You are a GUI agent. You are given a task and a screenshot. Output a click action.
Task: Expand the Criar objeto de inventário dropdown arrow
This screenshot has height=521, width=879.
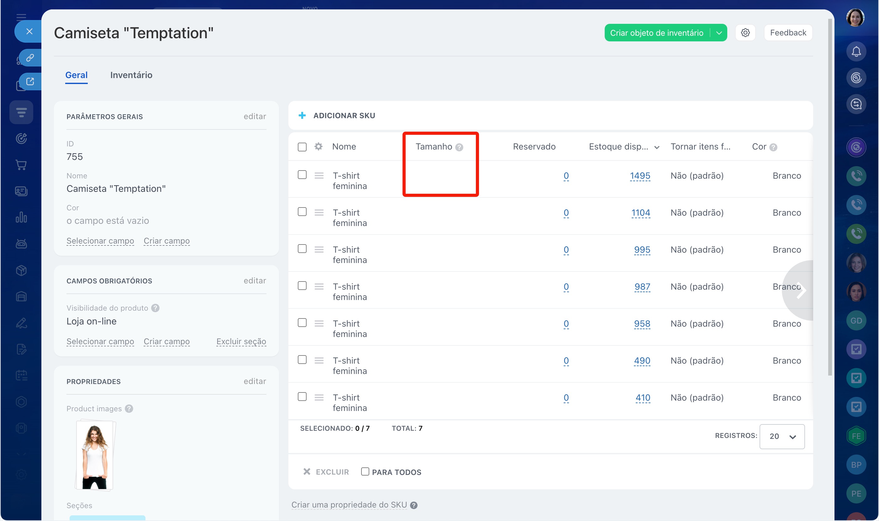pyautogui.click(x=719, y=33)
